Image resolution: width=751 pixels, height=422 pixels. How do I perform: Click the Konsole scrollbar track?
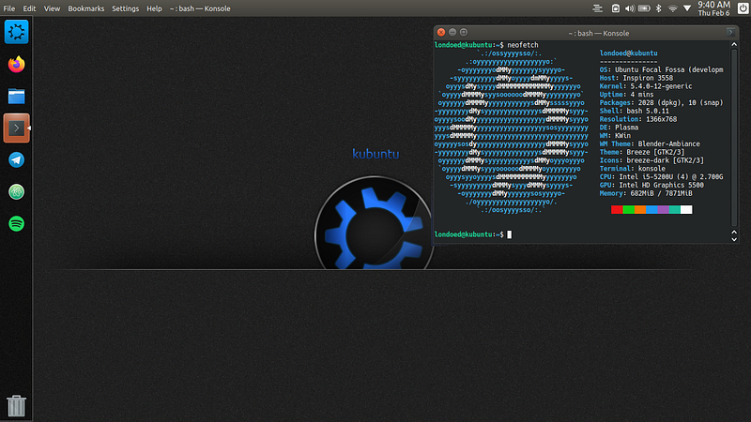point(734,136)
